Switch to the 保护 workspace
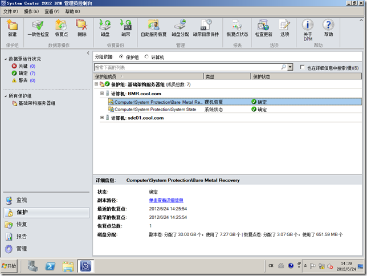Screen dimensions: 367x276 [46, 213]
